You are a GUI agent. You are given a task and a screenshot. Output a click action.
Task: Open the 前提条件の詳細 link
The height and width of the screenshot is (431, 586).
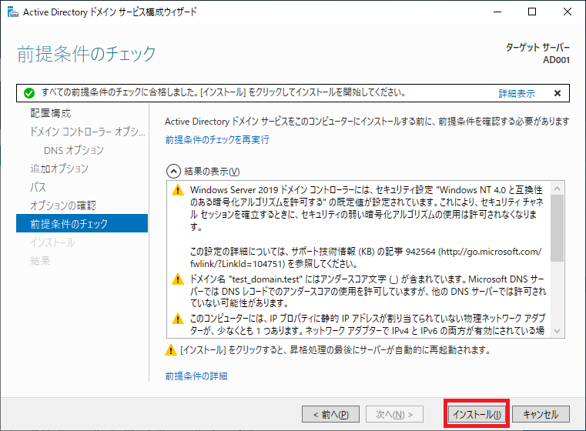click(x=196, y=376)
